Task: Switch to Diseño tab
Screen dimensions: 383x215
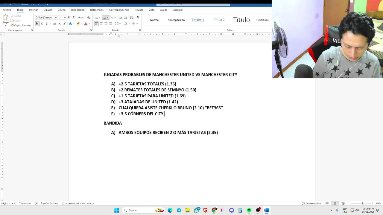Action: pos(61,10)
